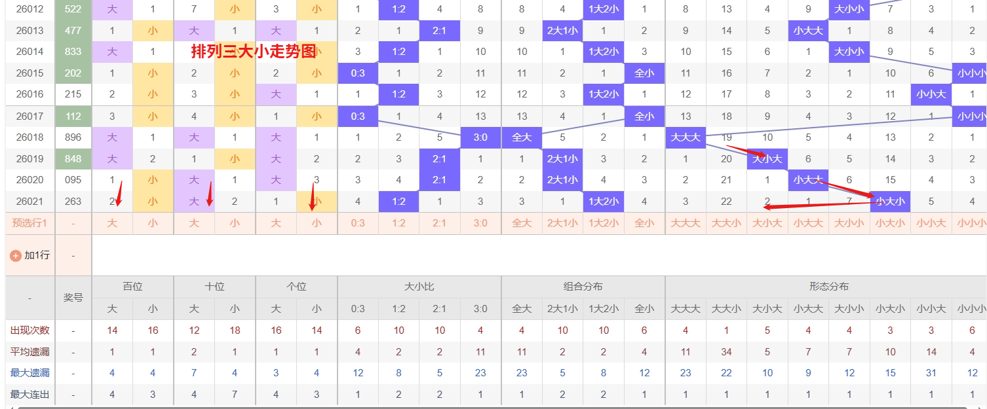Click the green 848 number in row 26019
Image resolution: width=987 pixels, height=409 pixels.
point(73,159)
